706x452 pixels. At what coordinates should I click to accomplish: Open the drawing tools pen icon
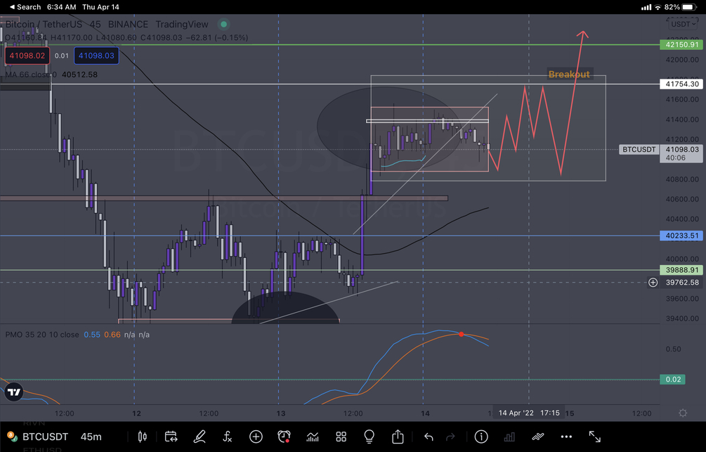(200, 437)
